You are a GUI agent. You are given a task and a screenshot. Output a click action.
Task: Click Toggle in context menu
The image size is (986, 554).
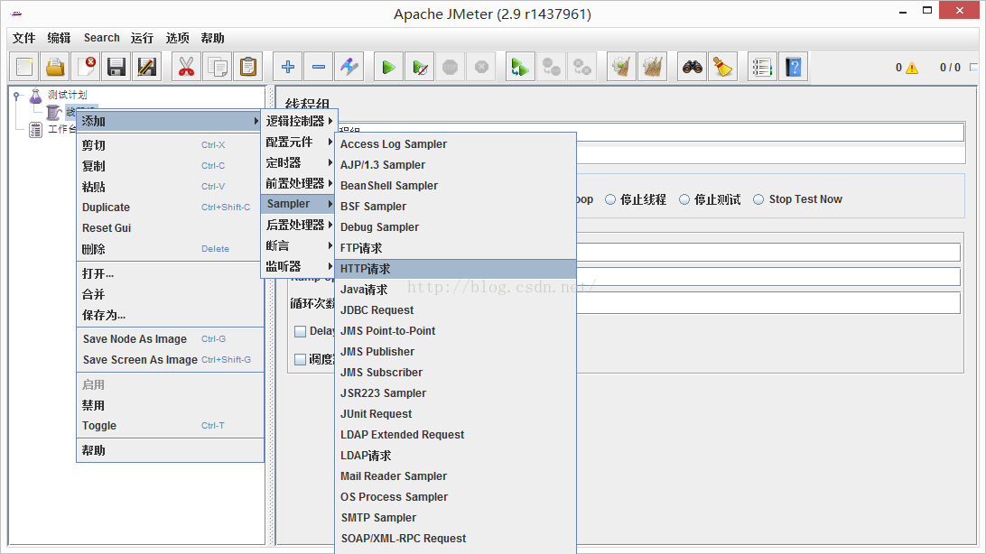coord(169,426)
